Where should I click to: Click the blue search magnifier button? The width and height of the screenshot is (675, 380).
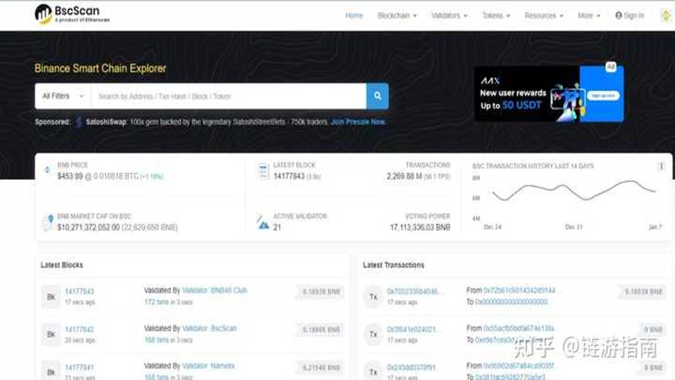(378, 96)
